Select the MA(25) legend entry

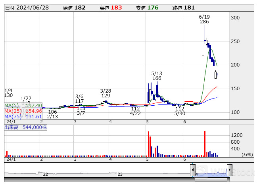(23, 111)
